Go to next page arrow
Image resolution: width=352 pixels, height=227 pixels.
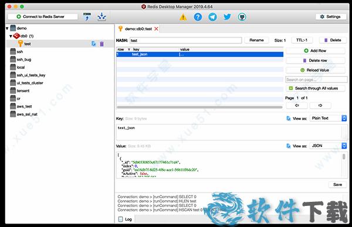(x=320, y=105)
